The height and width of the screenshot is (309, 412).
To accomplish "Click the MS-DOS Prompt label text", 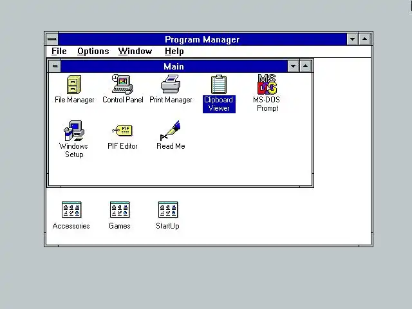I will pyautogui.click(x=267, y=104).
